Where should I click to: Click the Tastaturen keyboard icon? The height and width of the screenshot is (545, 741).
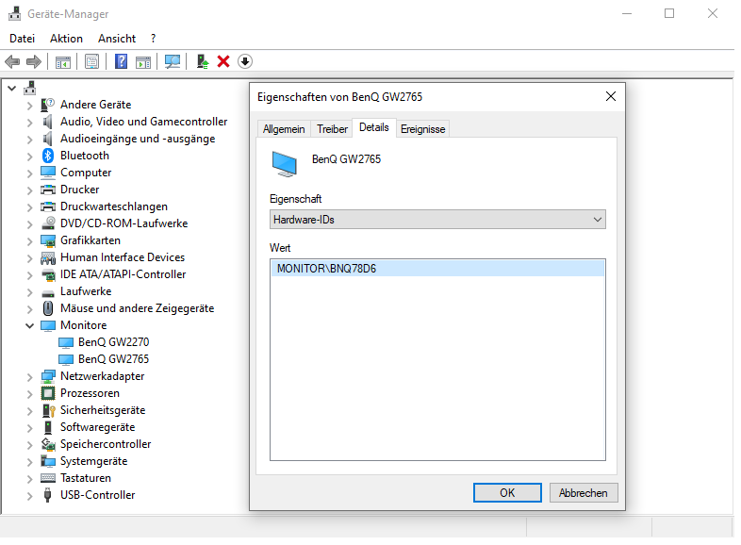(x=48, y=478)
